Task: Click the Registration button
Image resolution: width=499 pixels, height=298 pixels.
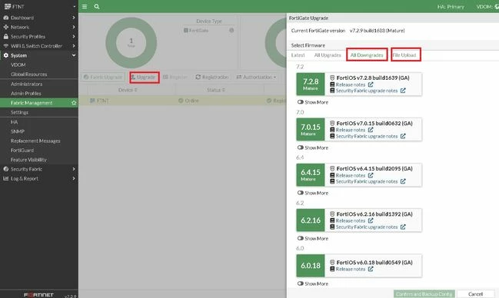Action: tap(212, 77)
